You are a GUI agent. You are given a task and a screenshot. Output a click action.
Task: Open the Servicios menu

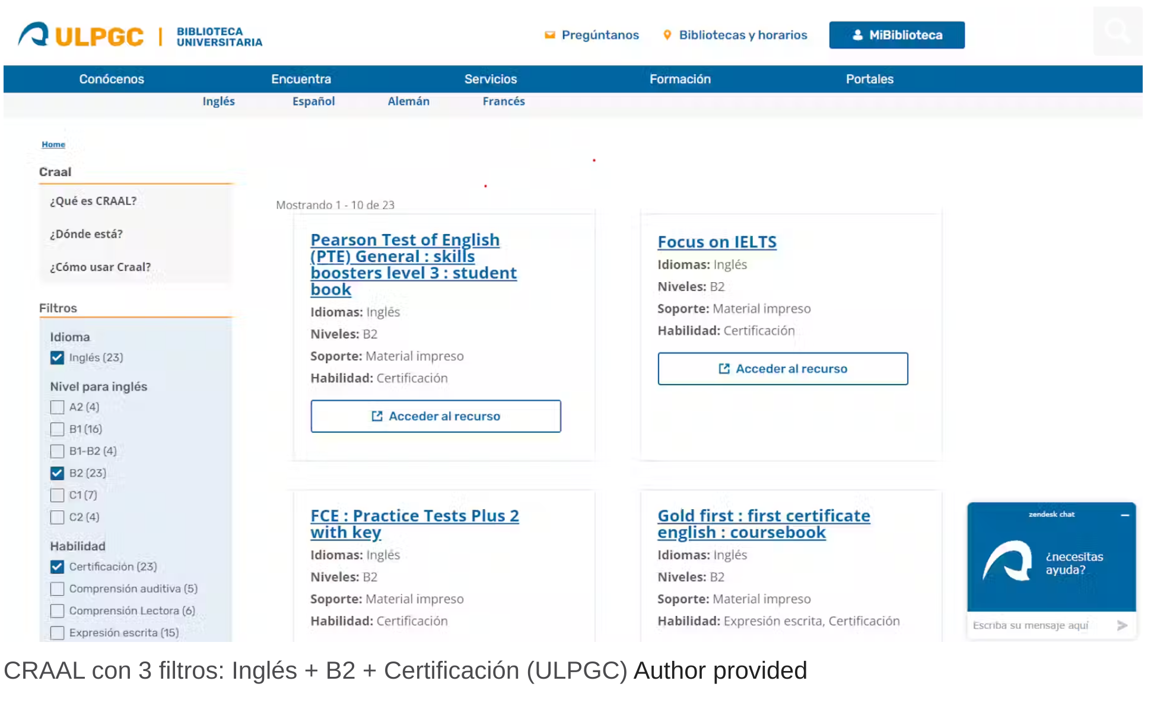point(491,79)
